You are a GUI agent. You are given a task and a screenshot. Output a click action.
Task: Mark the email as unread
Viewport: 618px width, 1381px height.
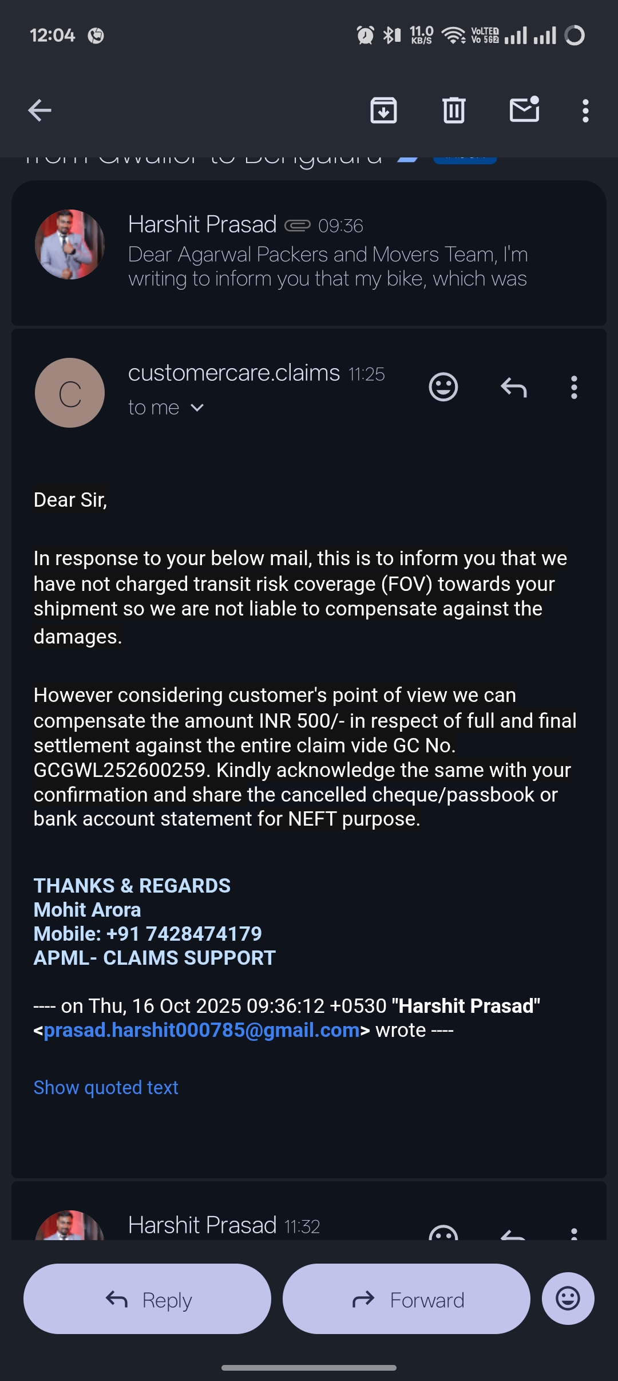click(524, 109)
